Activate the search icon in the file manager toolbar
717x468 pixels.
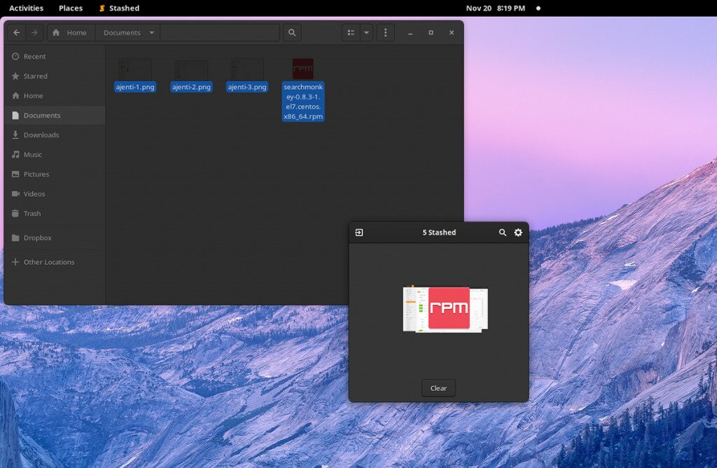pos(292,32)
